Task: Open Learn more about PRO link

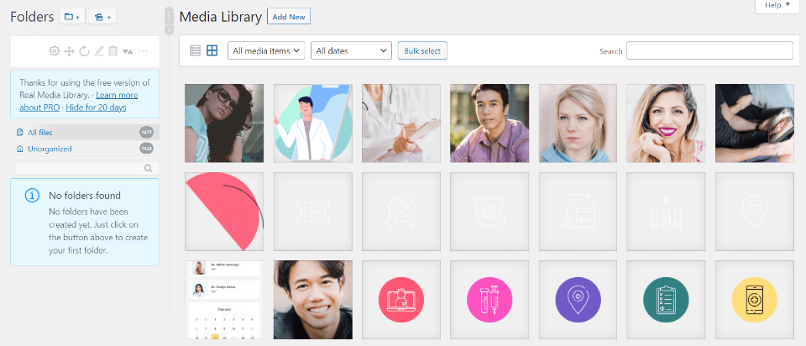Action: (x=79, y=102)
